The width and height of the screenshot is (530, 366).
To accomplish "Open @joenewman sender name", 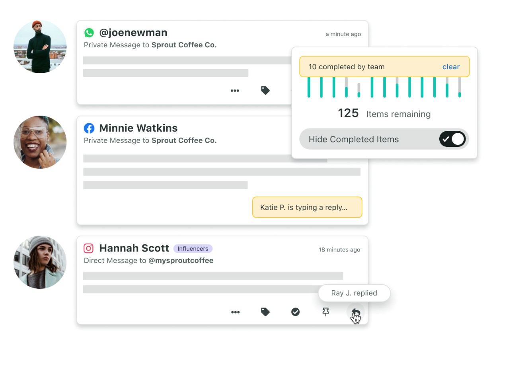I will 133,33.
